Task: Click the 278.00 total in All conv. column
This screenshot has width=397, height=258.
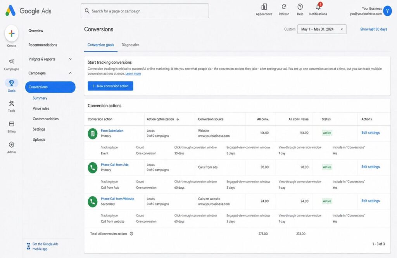Action: [x=263, y=234]
